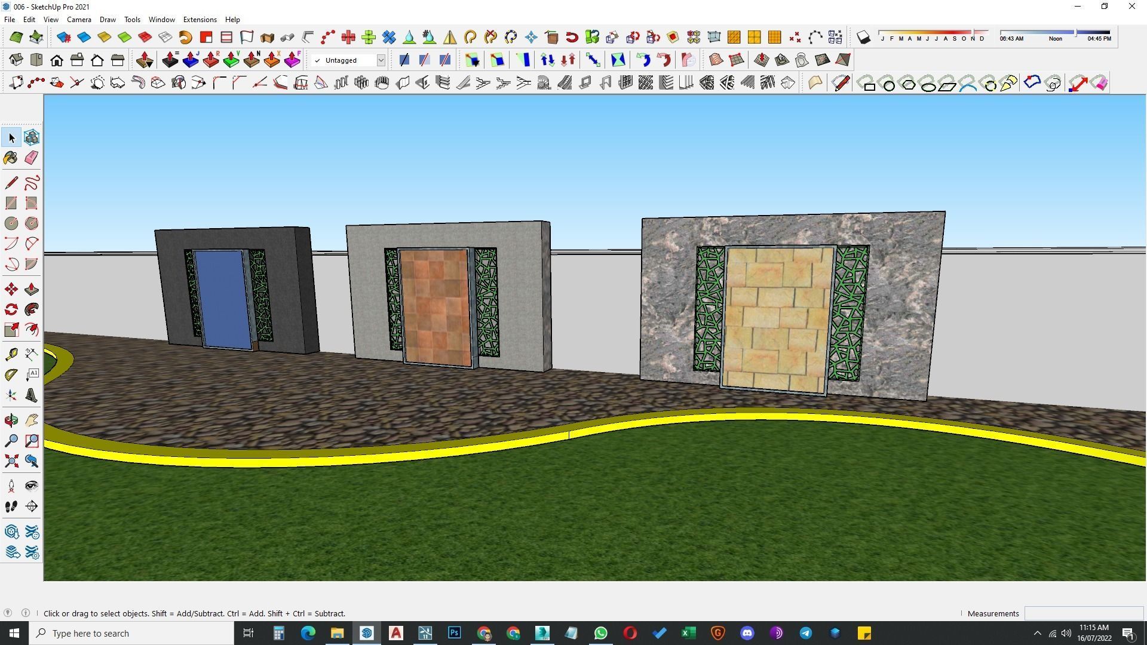Activate the Rotate tool
Image resolution: width=1147 pixels, height=645 pixels.
[x=11, y=309]
